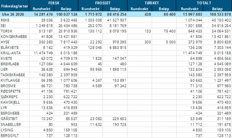Viewport: 232px width, 138px height.
Task: Click REKE total Beløp 45 150 402
Action: tap(221, 20)
